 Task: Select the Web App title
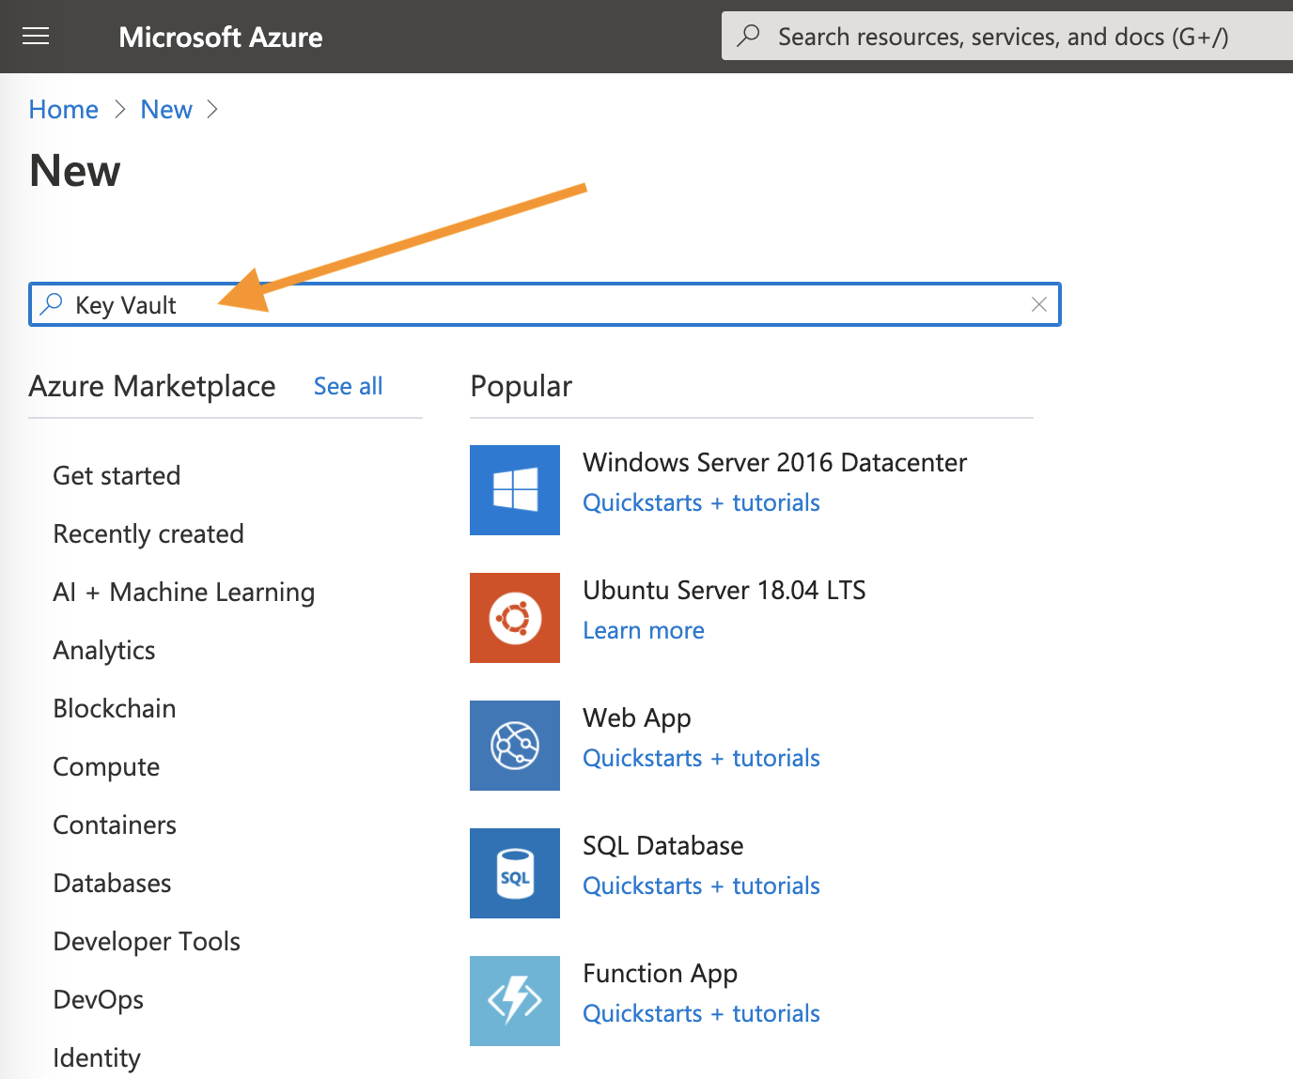pyautogui.click(x=637, y=717)
